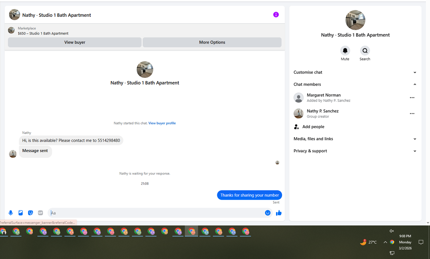The image size is (430, 259).
Task: Open the Windows notification center
Action: (x=421, y=242)
